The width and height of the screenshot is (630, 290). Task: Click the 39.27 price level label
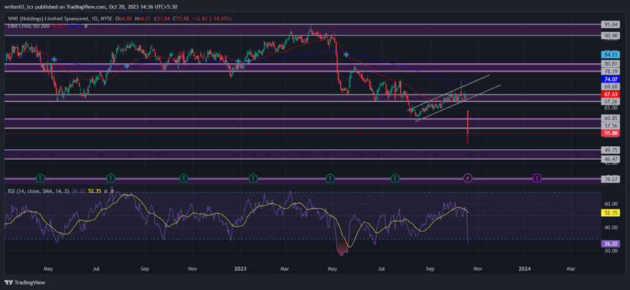pyautogui.click(x=610, y=179)
